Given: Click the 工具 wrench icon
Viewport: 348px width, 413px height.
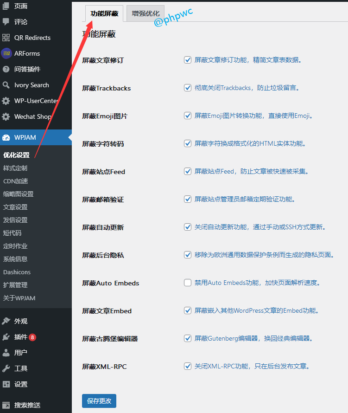Looking at the screenshot, I should pos(6,368).
